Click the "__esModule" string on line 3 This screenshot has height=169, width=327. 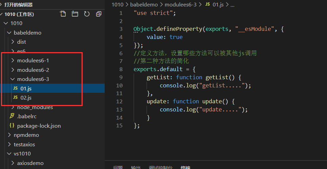point(254,29)
